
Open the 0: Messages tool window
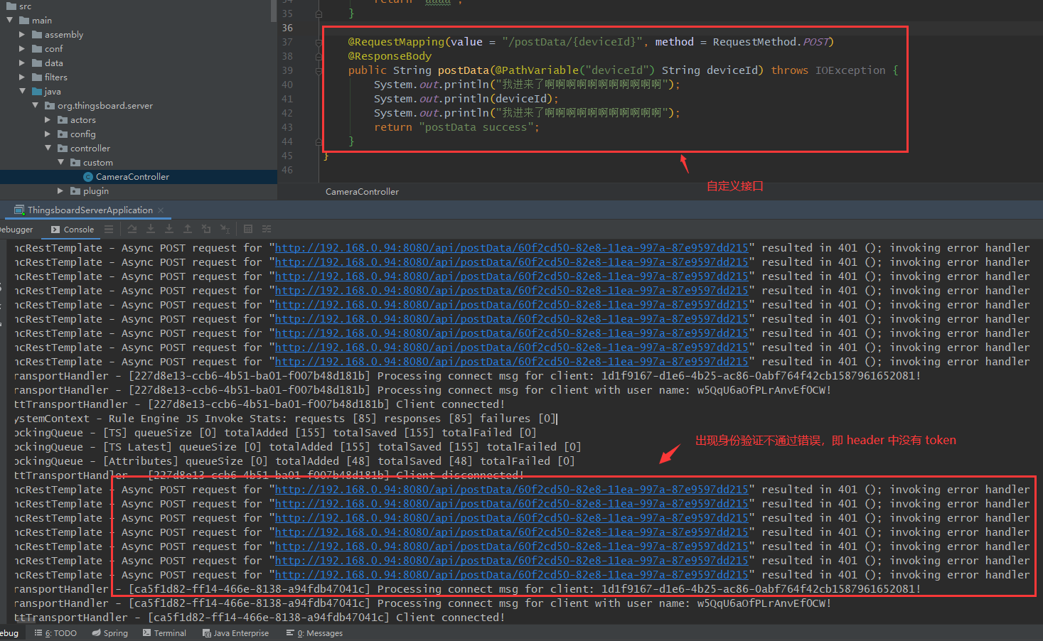pyautogui.click(x=314, y=633)
